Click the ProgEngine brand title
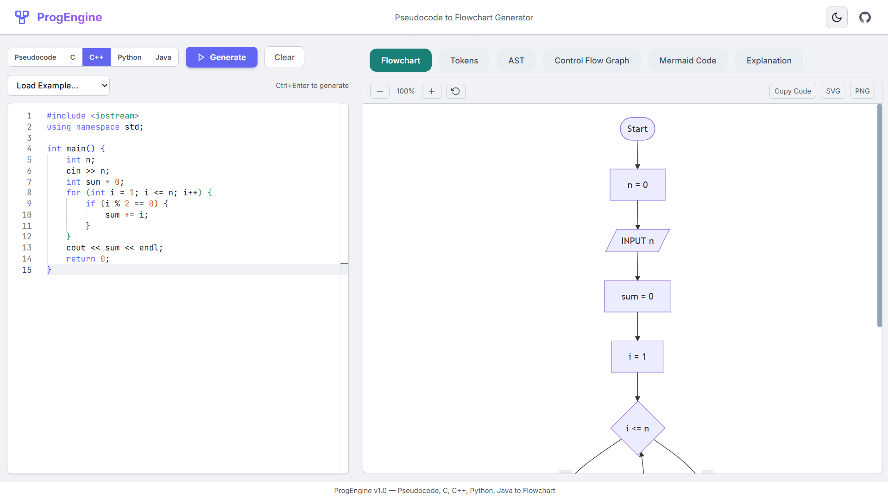Viewport: 888px width, 499px height. (x=69, y=18)
